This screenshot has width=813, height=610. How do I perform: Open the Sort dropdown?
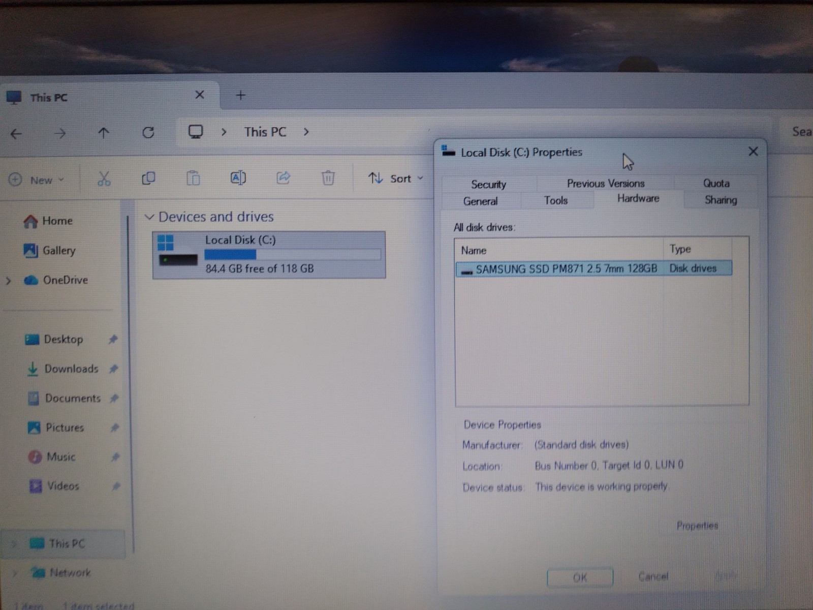click(x=396, y=178)
